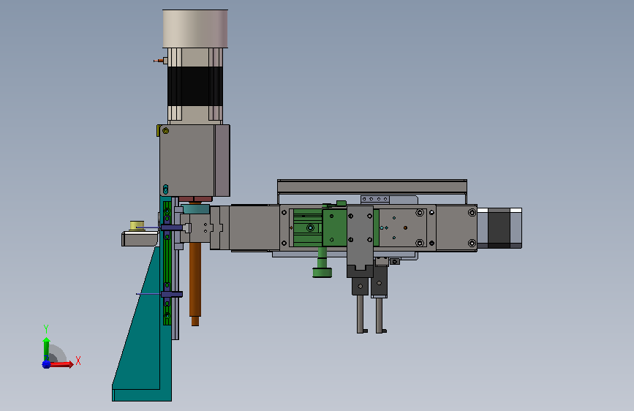
Task: Select the green carriage block in horizontal actuator
Action: point(334,227)
